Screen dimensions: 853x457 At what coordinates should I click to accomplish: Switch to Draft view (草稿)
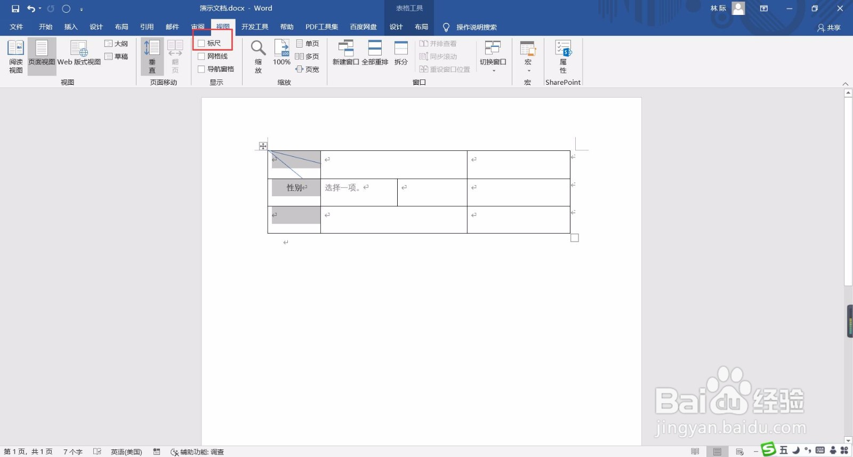point(116,57)
